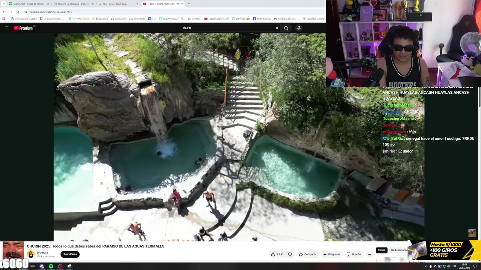This screenshot has width=481, height=270.
Task: Close the Marzo 2026 spreadsheet tab
Action: coord(48,4)
